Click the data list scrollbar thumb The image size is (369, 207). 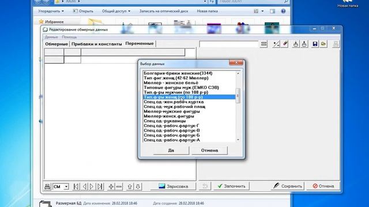coord(238,95)
